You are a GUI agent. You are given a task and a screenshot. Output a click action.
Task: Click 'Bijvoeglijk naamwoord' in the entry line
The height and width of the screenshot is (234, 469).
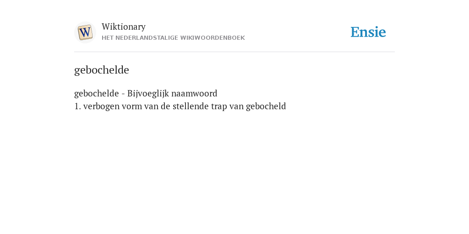tap(172, 94)
